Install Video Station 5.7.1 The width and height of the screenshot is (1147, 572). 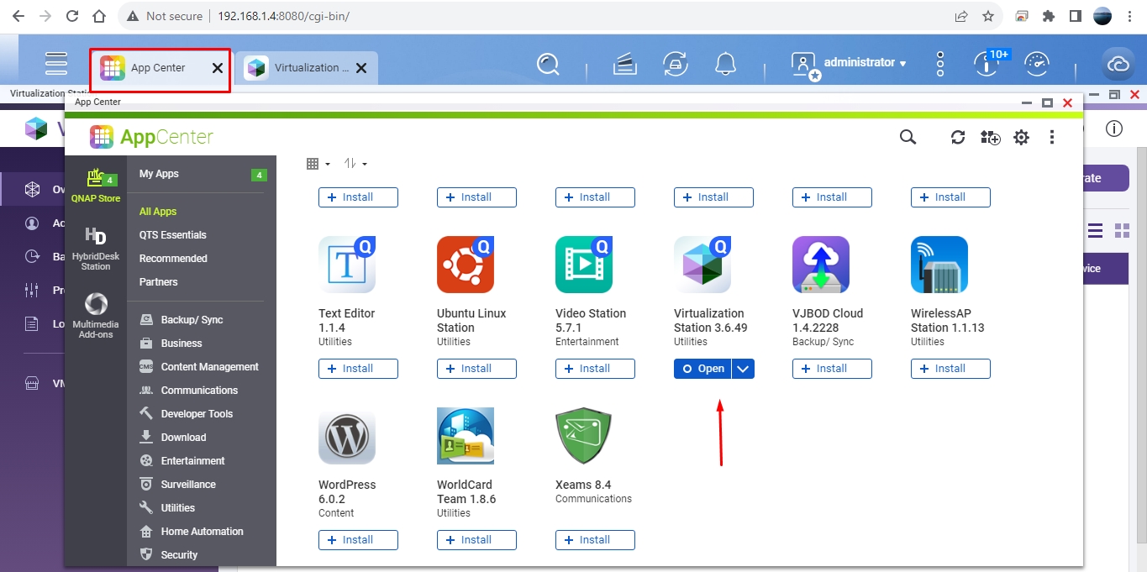pos(595,369)
